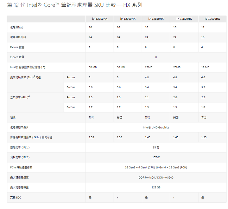Click the '基礎功率 (PL1)' row label

20,147
